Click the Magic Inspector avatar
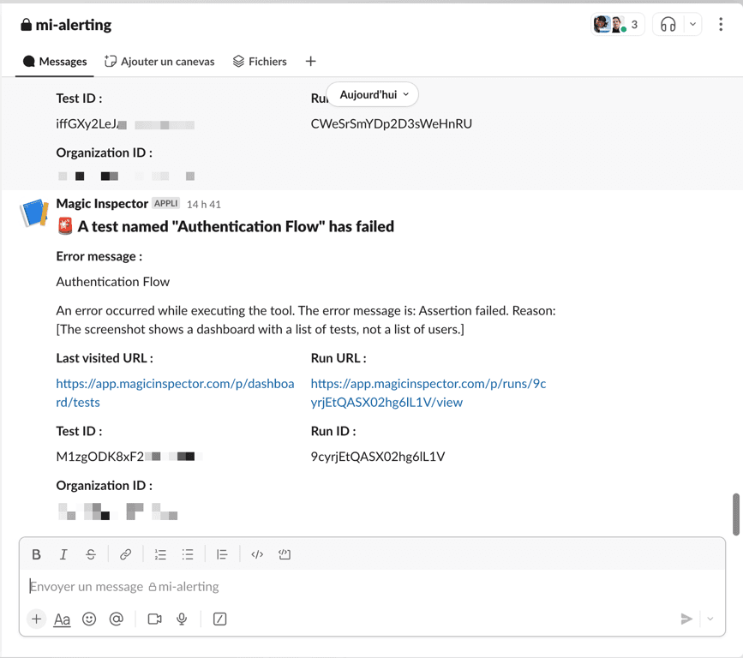 click(34, 212)
